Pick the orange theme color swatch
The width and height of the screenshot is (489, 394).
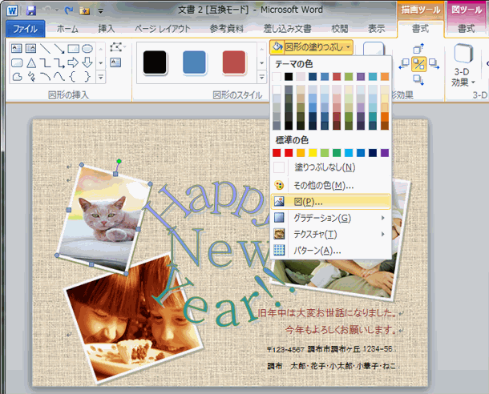[385, 77]
